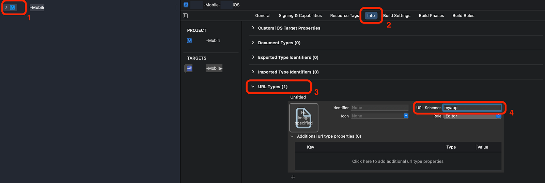The image size is (545, 183).
Task: Add a new URL type with plus button
Action: click(293, 177)
